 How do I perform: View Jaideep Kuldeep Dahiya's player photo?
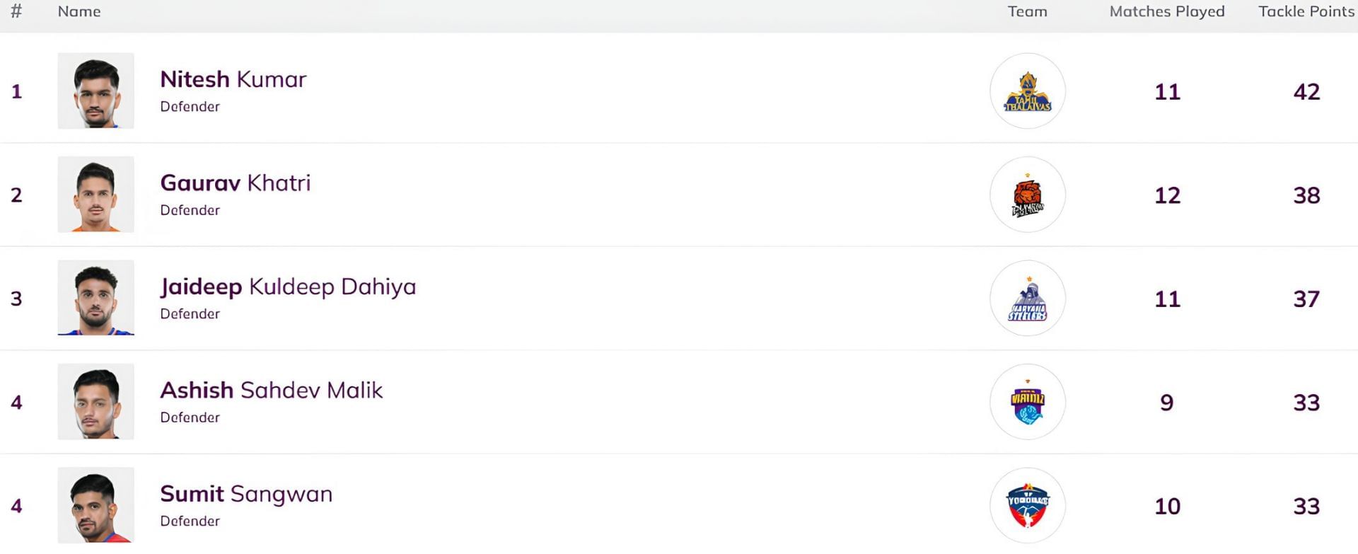point(95,298)
